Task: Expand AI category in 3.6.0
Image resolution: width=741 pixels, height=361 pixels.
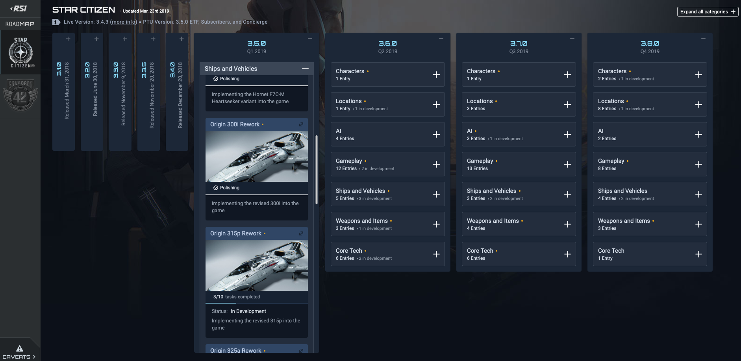Action: tap(436, 135)
